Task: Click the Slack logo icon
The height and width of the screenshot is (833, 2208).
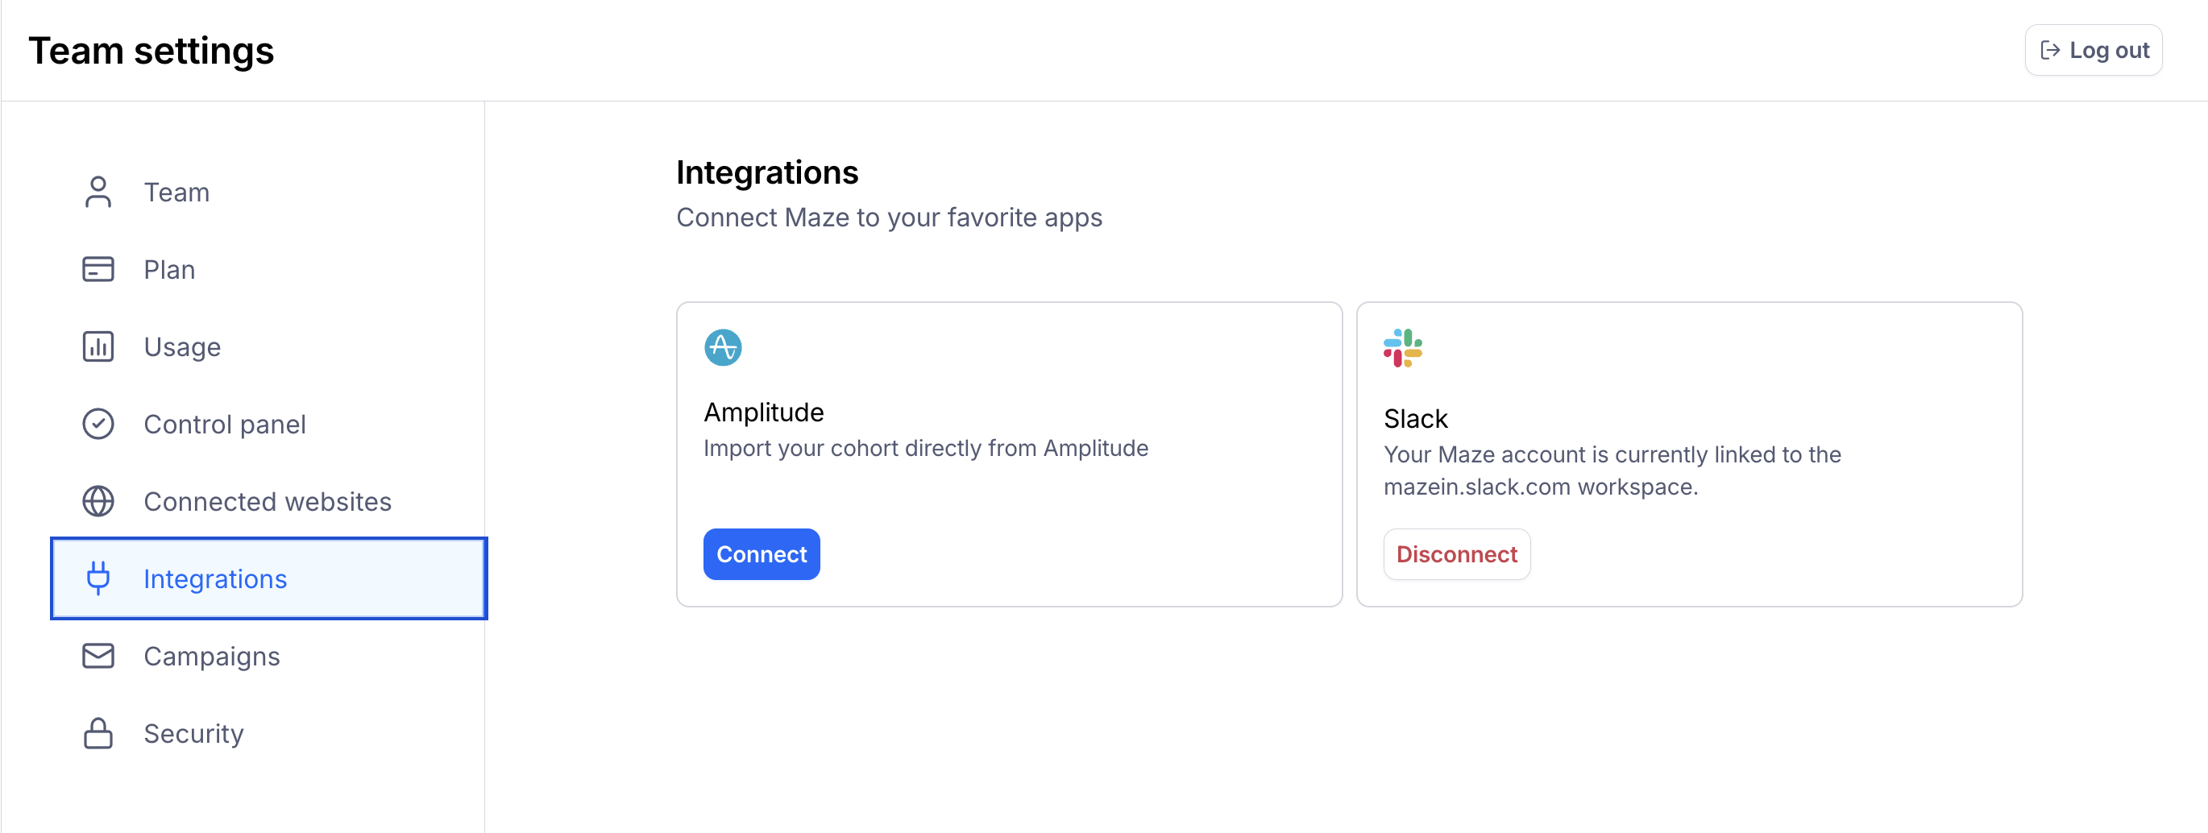Action: pos(1402,348)
